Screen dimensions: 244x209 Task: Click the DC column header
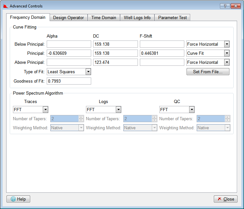pyautogui.click(x=96, y=36)
